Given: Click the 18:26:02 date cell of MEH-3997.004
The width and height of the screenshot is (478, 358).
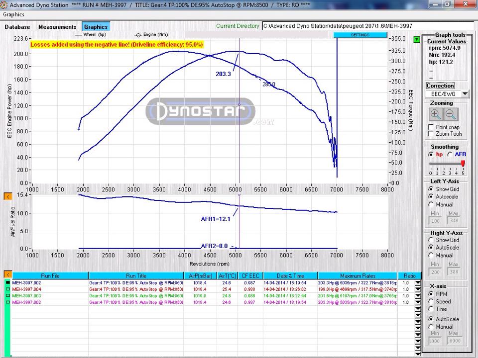Looking at the screenshot, I should [x=290, y=289].
